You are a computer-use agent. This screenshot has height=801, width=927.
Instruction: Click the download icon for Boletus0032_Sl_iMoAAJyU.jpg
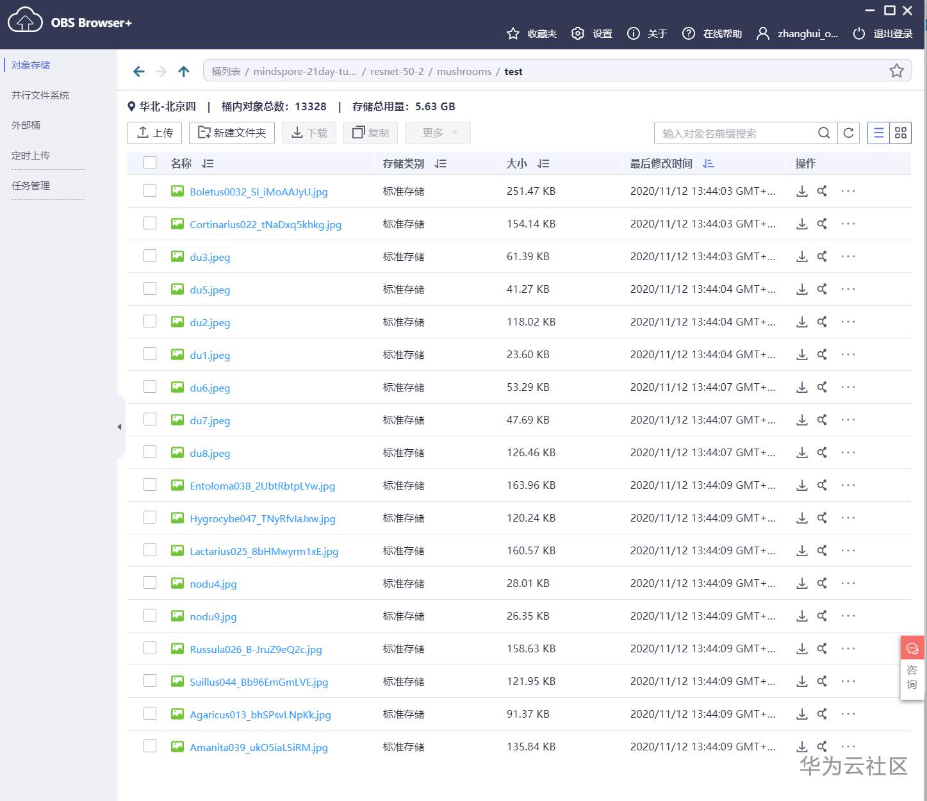pos(801,191)
